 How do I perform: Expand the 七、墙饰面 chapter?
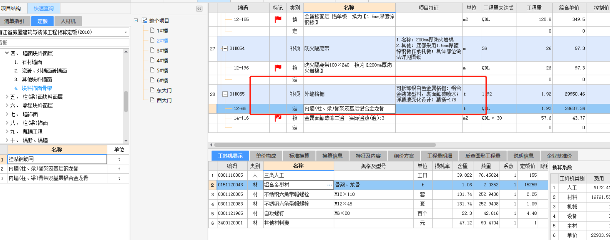[7, 114]
